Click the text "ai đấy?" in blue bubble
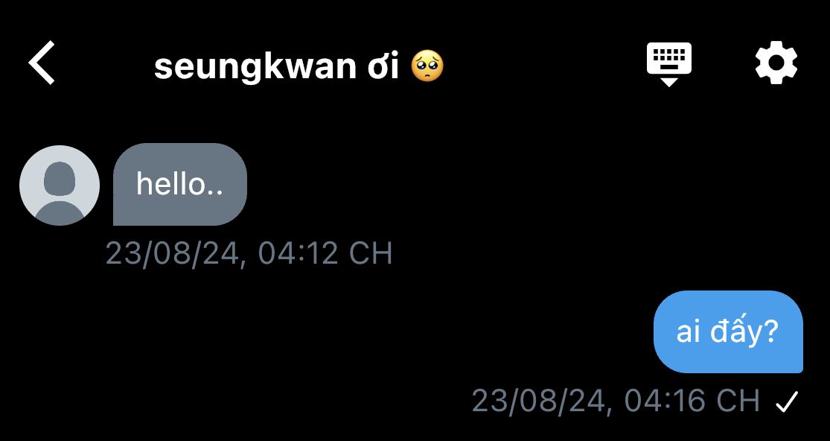Viewport: 830px width, 441px height. (727, 332)
